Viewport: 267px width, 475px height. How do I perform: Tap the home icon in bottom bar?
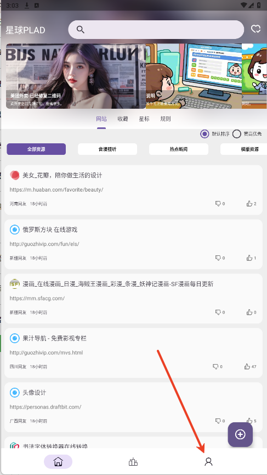(58, 462)
